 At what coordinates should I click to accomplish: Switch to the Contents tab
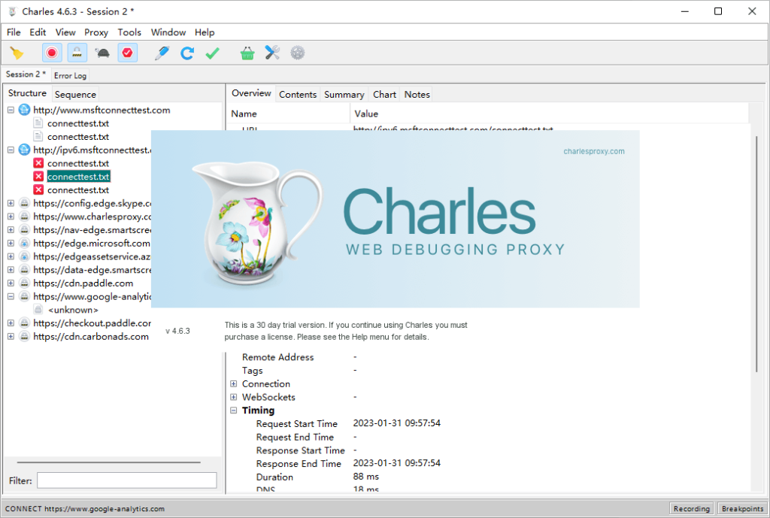pos(298,94)
